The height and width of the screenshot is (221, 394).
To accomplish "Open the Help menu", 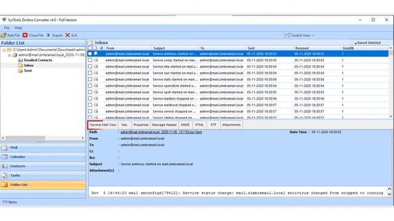I will 18,28.
